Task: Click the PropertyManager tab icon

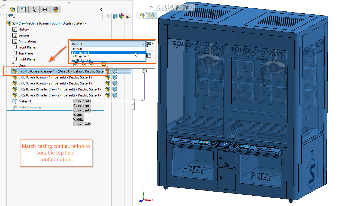Action: (x=23, y=9)
